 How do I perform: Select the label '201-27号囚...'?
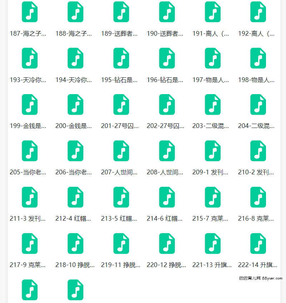click(x=120, y=126)
